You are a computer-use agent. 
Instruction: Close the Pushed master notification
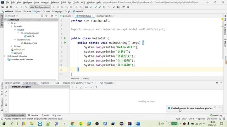coord(220,107)
